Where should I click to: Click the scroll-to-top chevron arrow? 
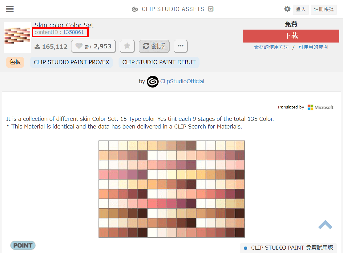point(325,225)
